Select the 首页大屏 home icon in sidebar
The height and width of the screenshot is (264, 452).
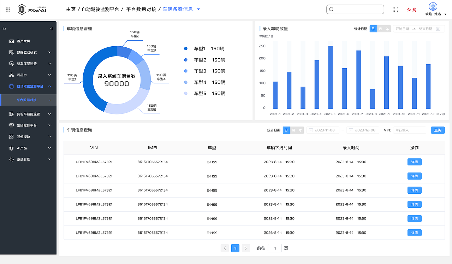(12, 41)
